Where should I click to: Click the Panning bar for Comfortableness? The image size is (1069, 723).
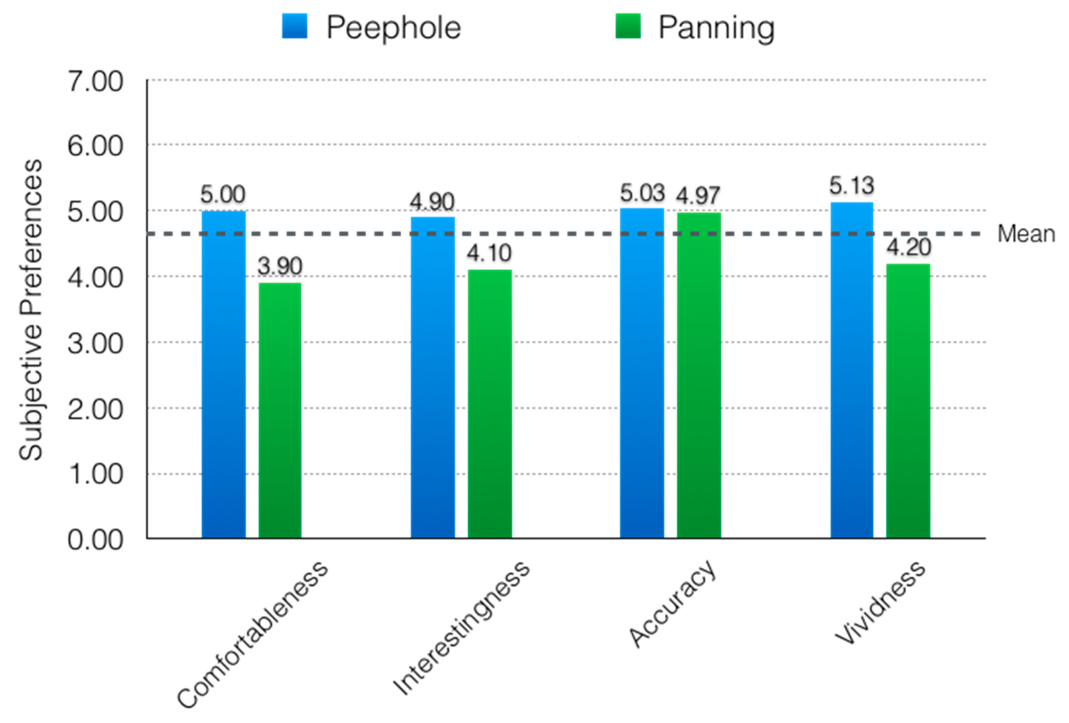[280, 410]
